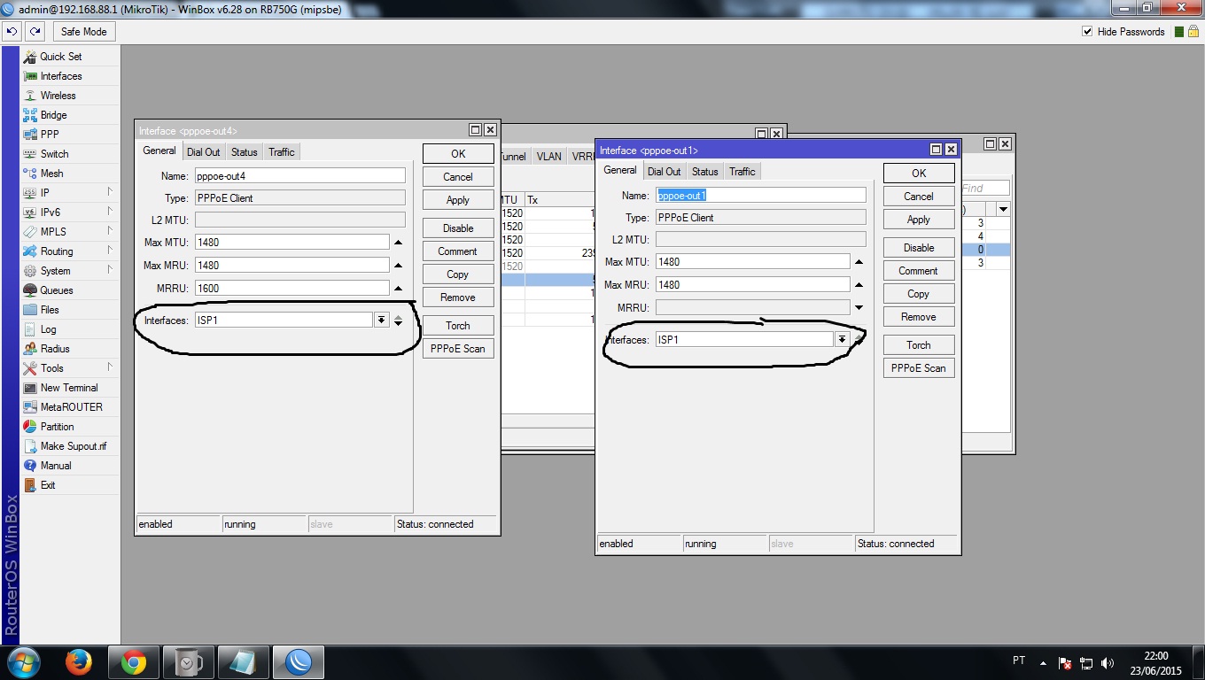Viewport: 1205px width, 680px height.
Task: Switch to Dial Out tab in pppoe-out1
Action: [x=665, y=172]
